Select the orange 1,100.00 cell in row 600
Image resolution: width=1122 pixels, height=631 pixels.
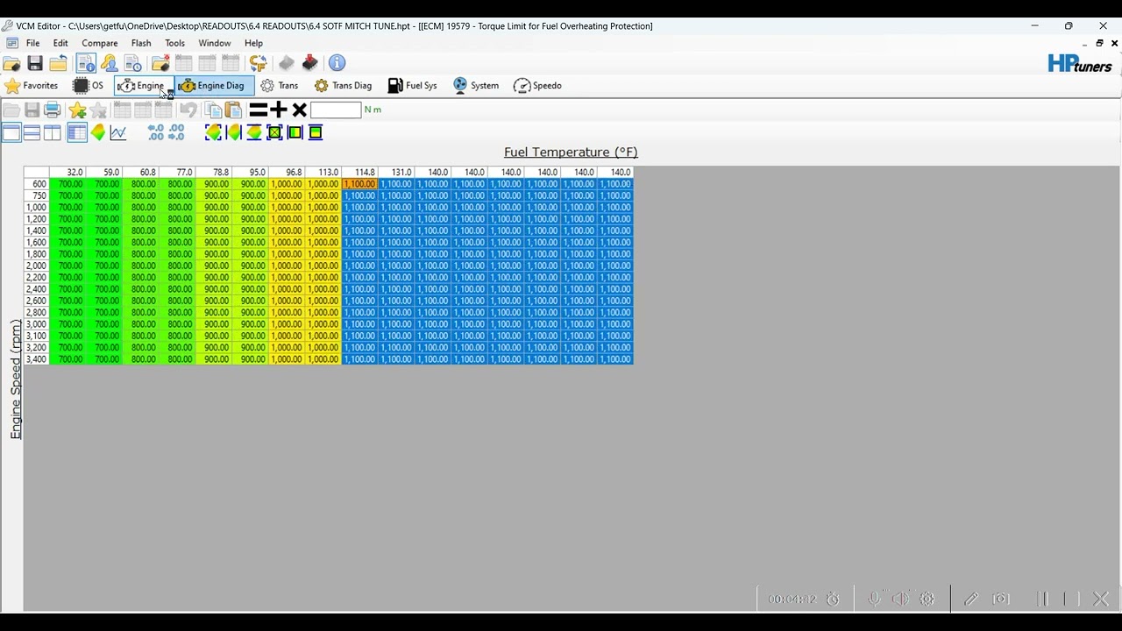pyautogui.click(x=359, y=184)
